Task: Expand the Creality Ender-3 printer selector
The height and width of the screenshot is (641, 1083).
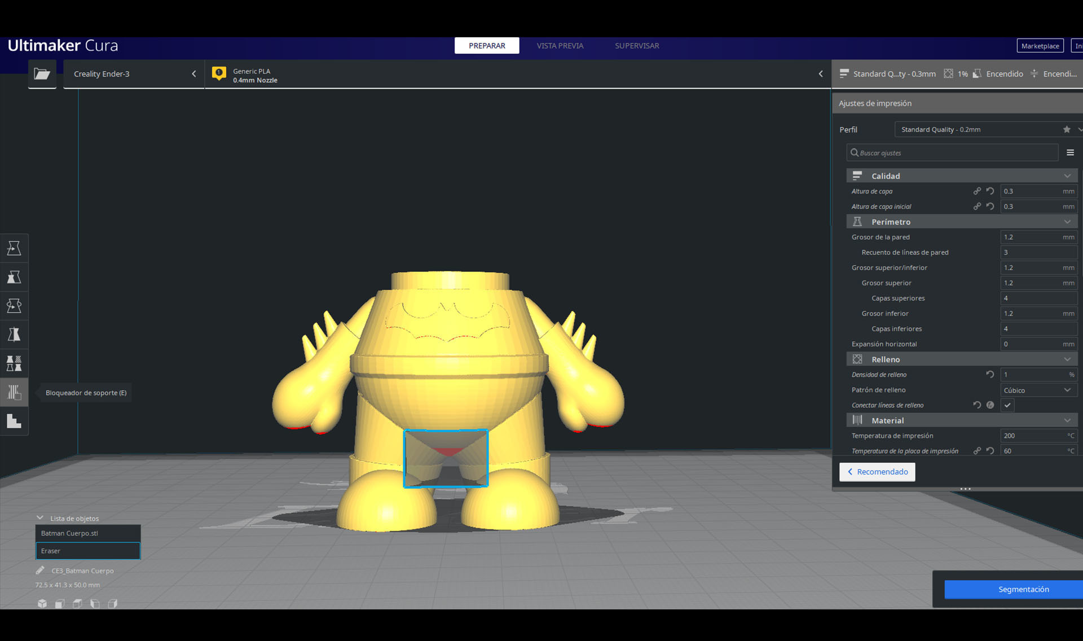Action: point(134,74)
